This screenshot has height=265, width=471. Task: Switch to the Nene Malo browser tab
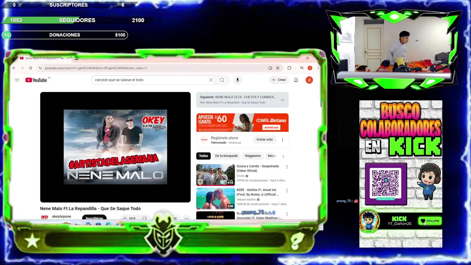42,58
